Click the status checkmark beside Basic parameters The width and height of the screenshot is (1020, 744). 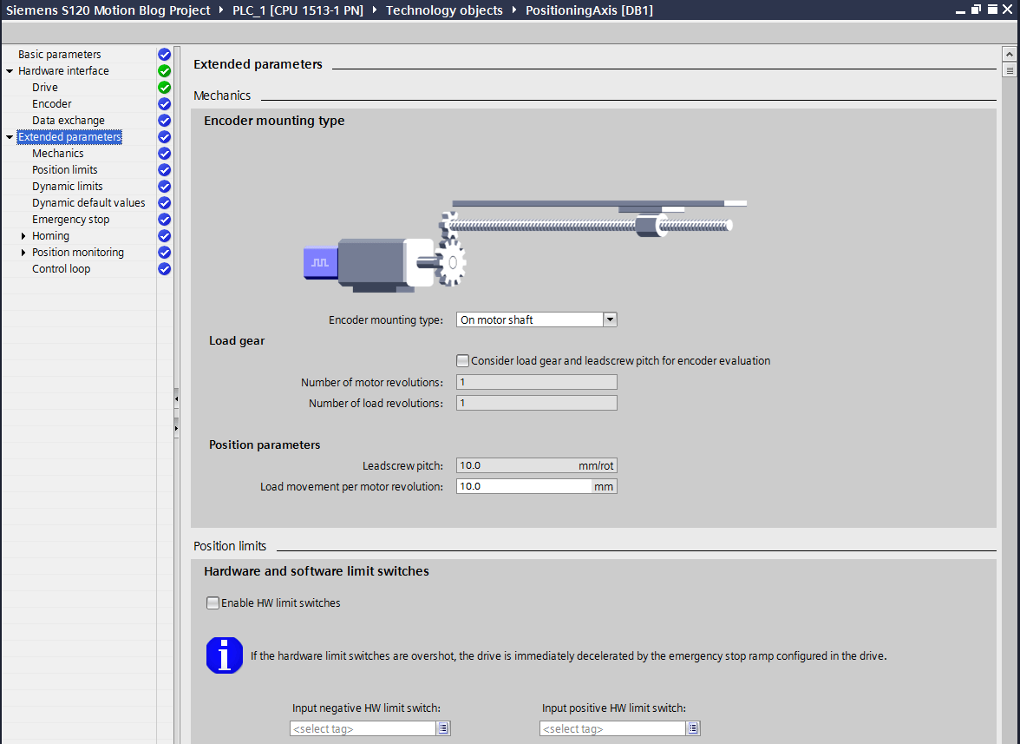tap(165, 55)
